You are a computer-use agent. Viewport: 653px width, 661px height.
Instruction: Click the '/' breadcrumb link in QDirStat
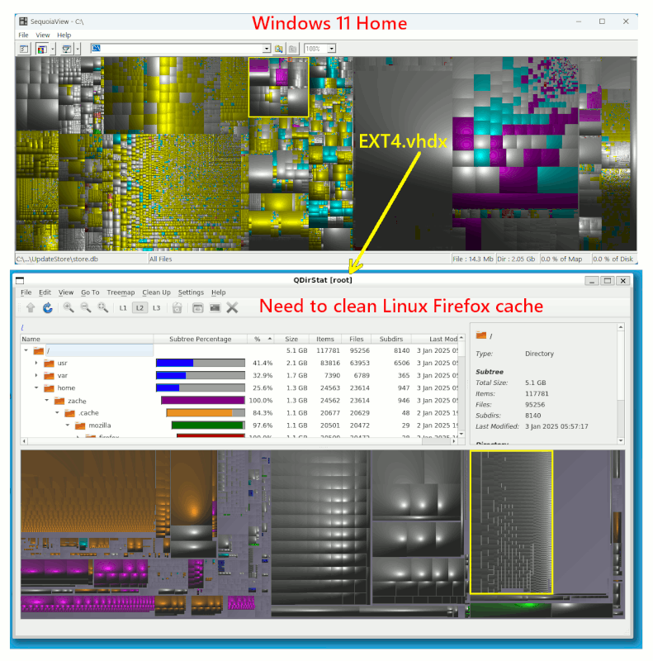22,327
